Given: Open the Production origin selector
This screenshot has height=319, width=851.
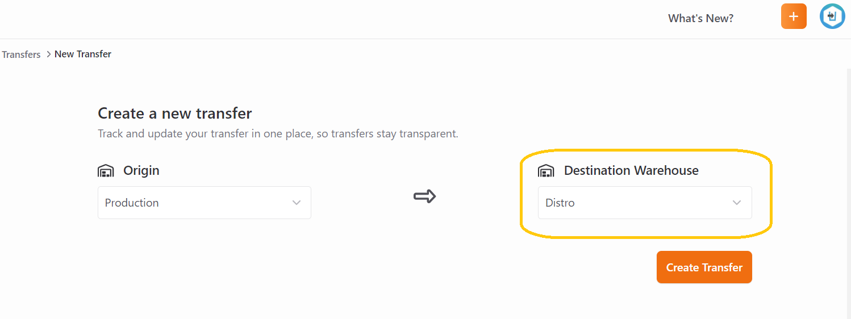Looking at the screenshot, I should click(205, 203).
